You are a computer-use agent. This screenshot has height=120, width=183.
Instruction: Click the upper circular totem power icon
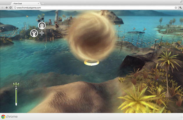click(42, 26)
